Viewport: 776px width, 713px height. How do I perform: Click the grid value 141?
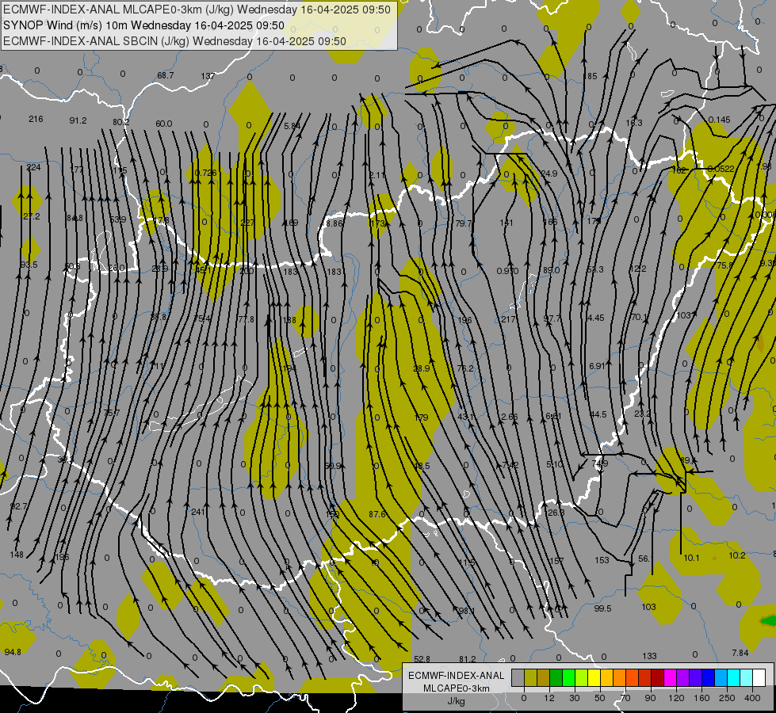pos(507,223)
